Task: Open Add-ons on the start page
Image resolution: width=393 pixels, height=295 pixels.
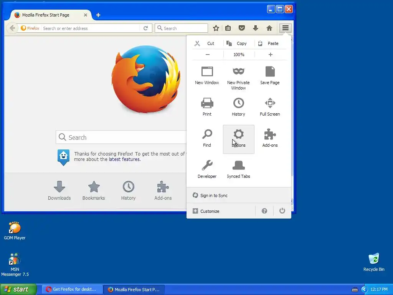Action: pos(163,191)
